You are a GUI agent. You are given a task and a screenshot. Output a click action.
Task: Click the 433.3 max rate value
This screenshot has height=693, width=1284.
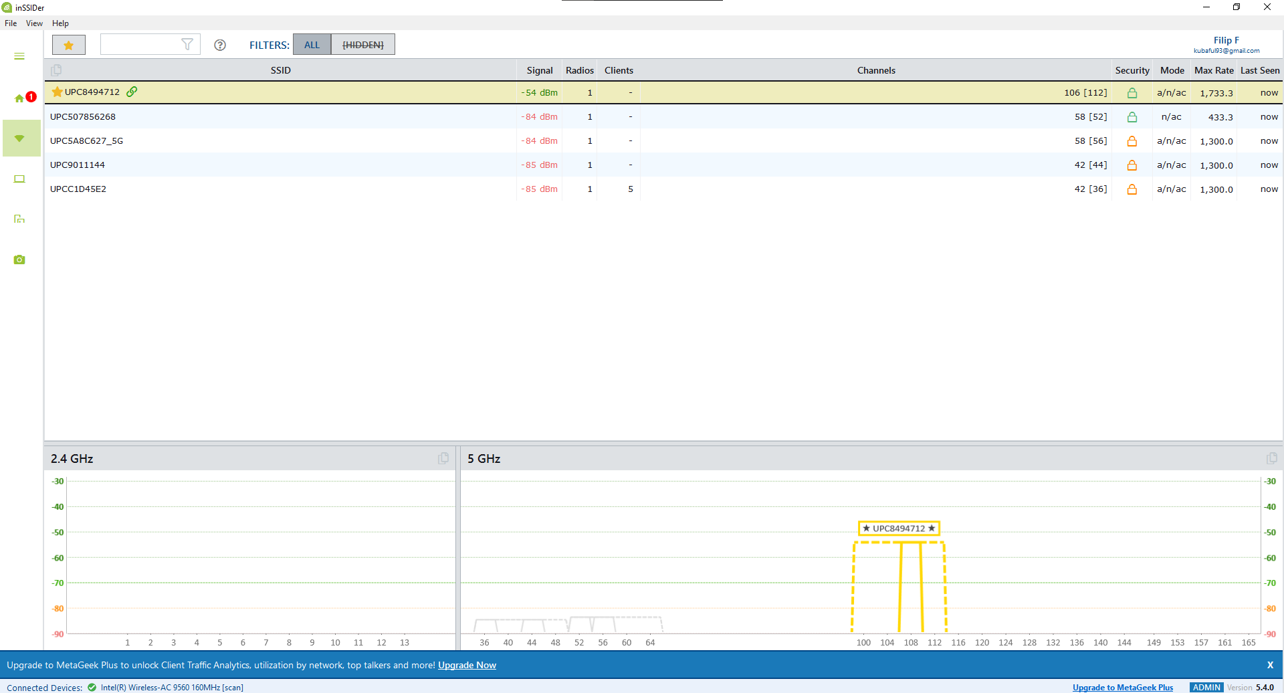(1220, 117)
